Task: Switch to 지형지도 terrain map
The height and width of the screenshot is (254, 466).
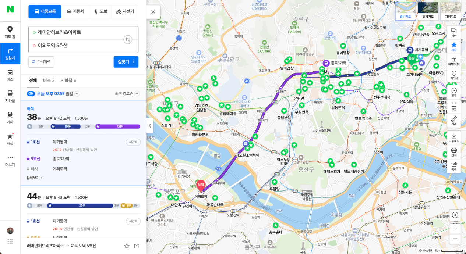Action: [x=451, y=11]
